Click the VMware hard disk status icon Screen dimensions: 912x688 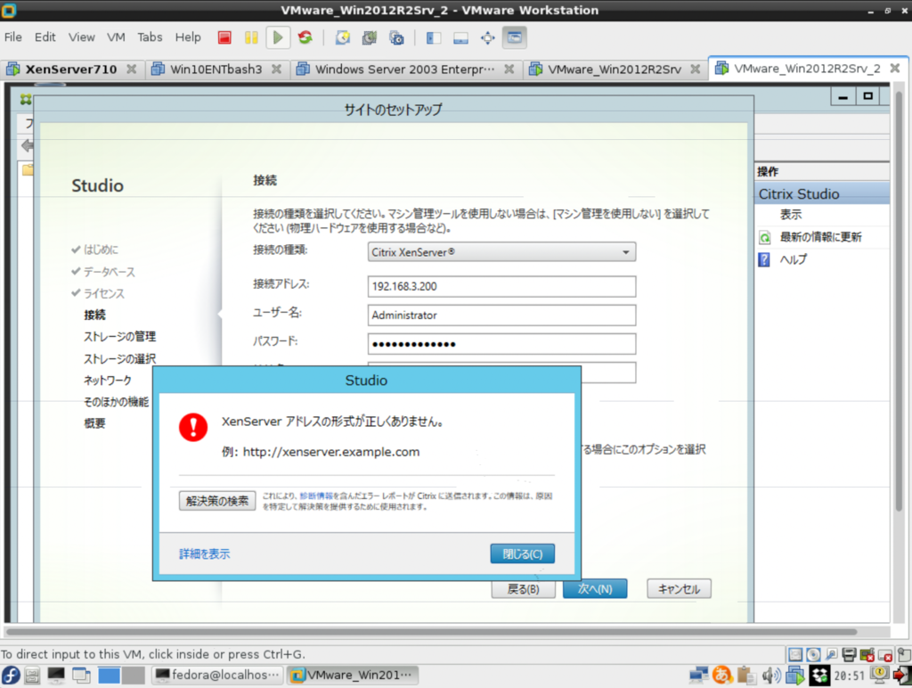click(x=795, y=655)
